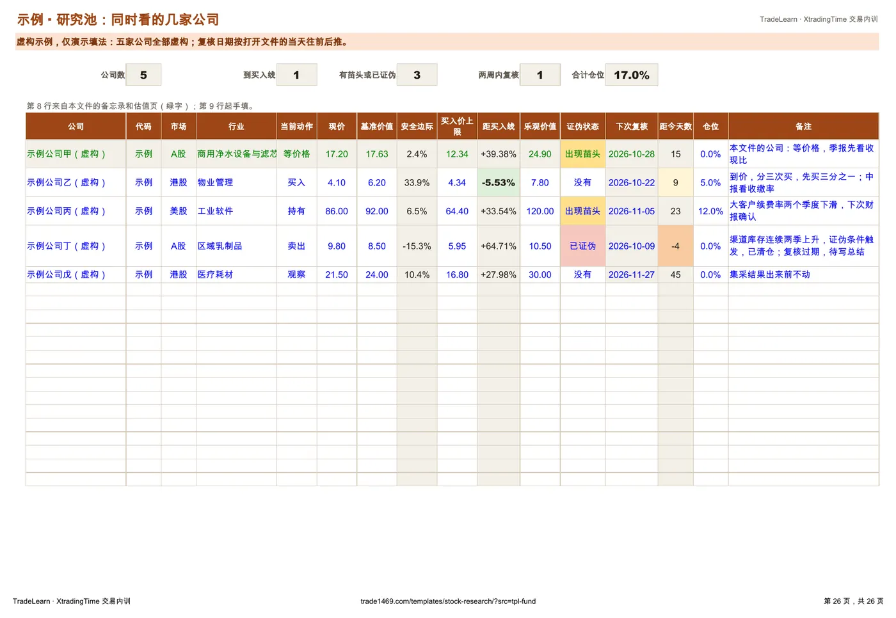Click the pink 已证伪 status cell

pos(582,246)
